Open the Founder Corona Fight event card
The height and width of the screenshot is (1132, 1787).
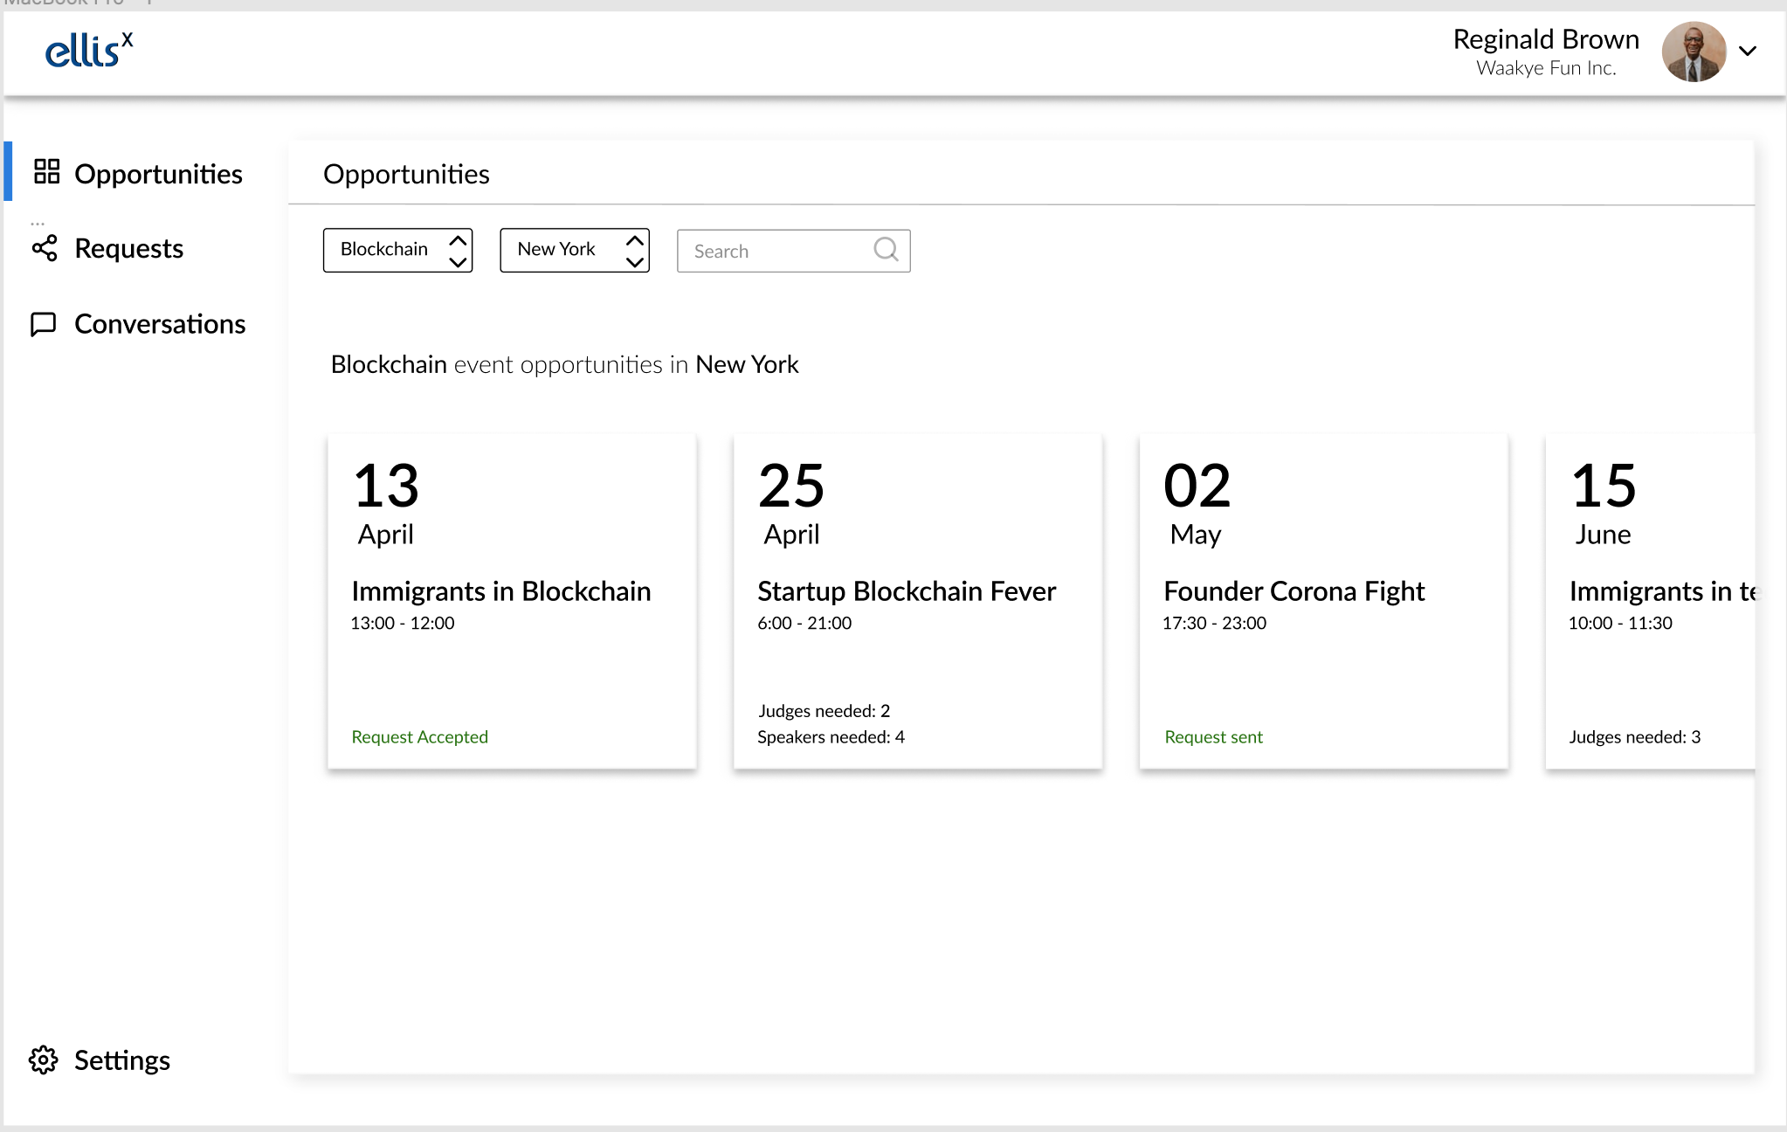click(x=1323, y=600)
